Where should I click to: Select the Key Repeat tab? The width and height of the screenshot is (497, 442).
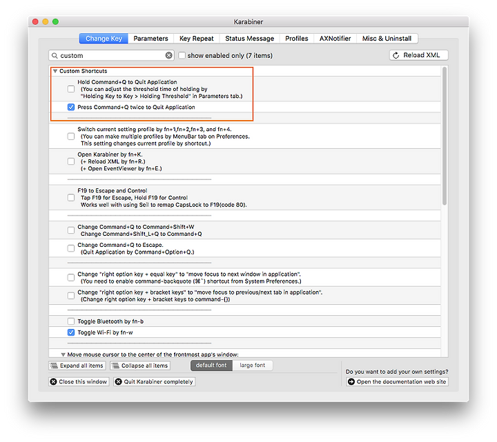point(197,39)
